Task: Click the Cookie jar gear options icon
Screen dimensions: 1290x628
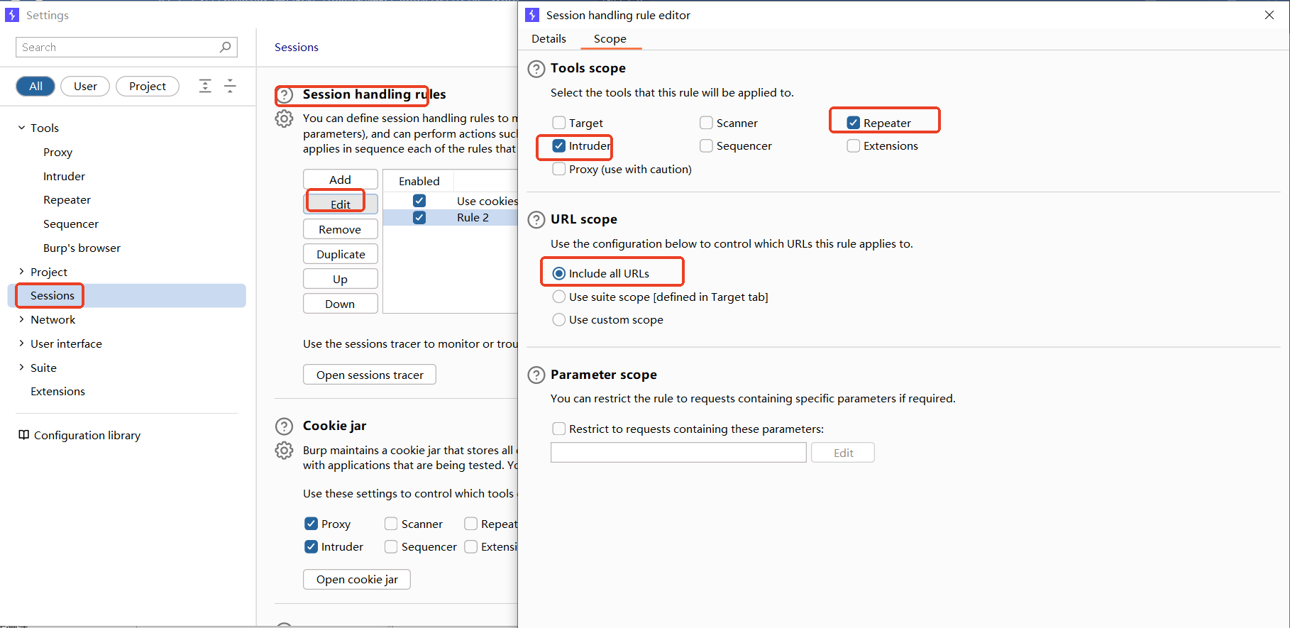Action: (284, 451)
